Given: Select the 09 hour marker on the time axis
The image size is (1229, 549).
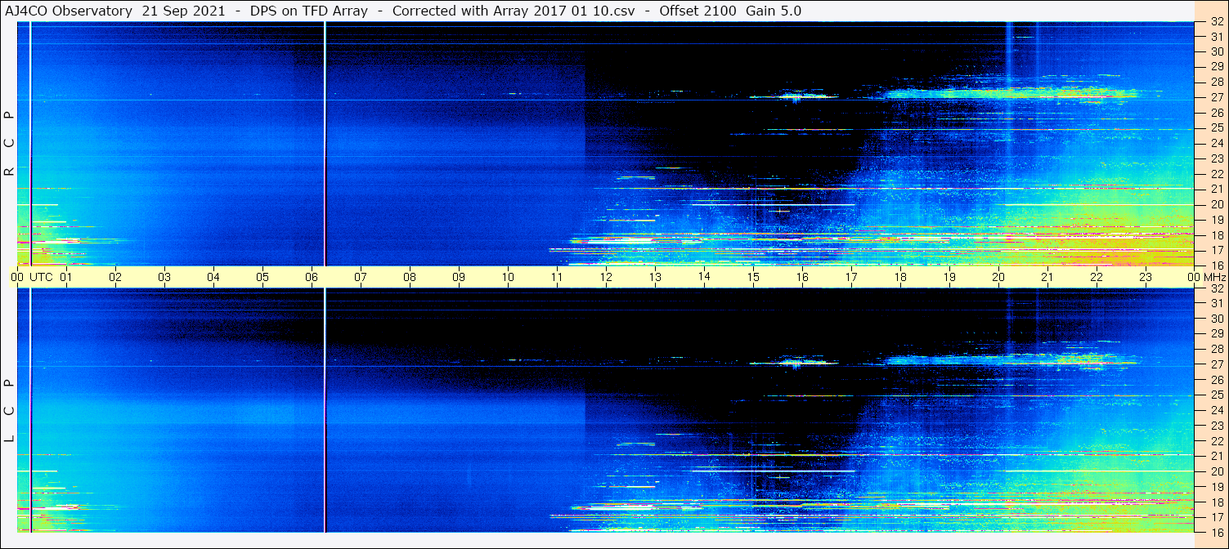Looking at the screenshot, I should [x=459, y=276].
